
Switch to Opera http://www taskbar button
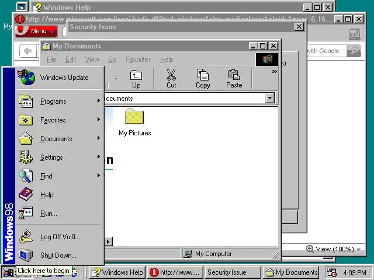click(x=175, y=272)
